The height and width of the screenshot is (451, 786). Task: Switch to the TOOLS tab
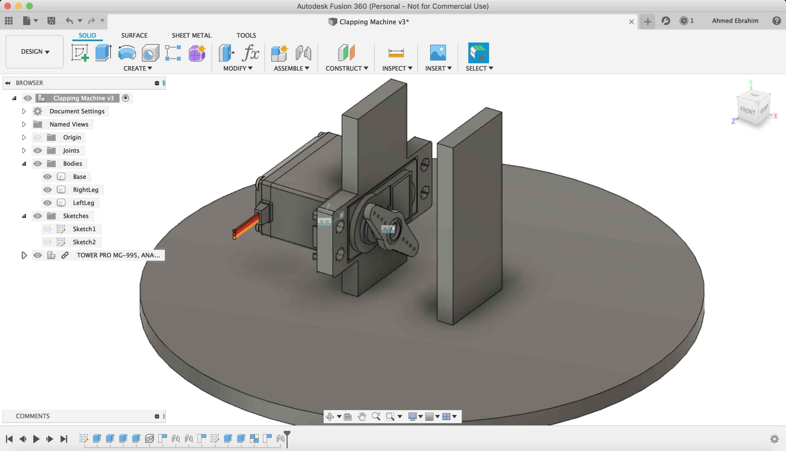pyautogui.click(x=246, y=35)
